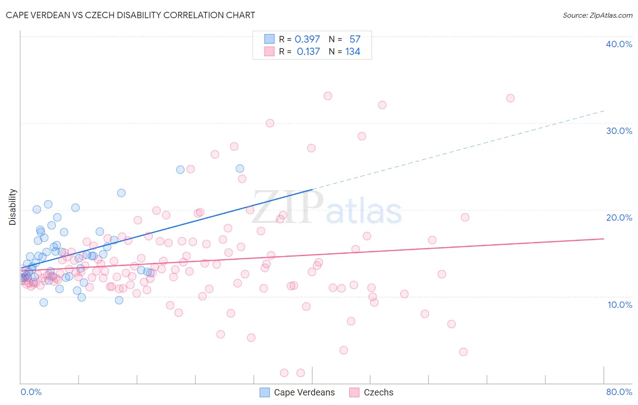This screenshot has height=405, width=638.
Task: Click the top blue data point near 25%
Action: click(x=240, y=168)
